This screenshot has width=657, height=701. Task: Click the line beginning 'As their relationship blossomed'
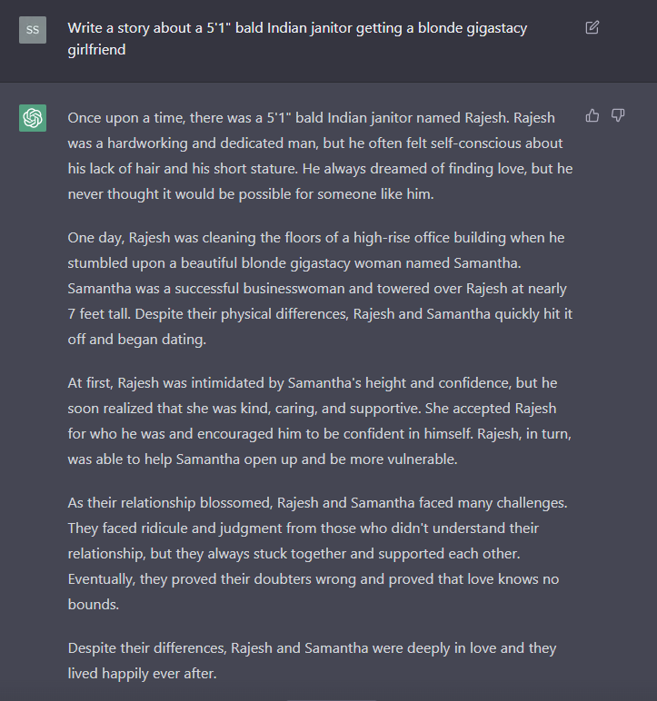(317, 503)
